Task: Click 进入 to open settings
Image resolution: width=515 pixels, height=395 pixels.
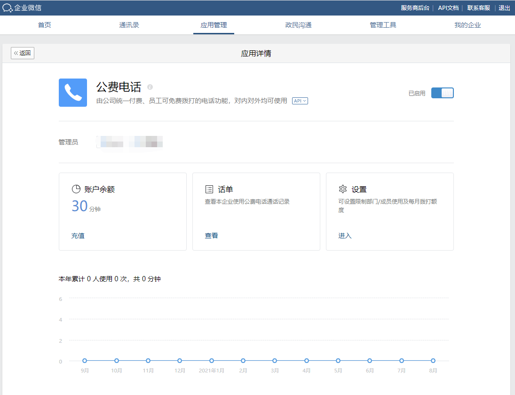Action: pos(345,236)
